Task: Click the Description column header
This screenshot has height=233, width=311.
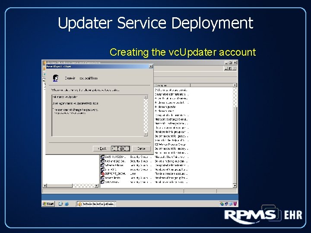Action: point(172,85)
